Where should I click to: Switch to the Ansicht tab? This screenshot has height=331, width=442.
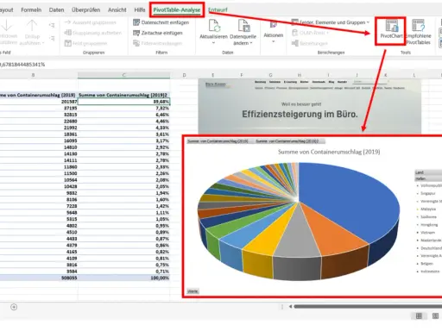[x=117, y=10]
